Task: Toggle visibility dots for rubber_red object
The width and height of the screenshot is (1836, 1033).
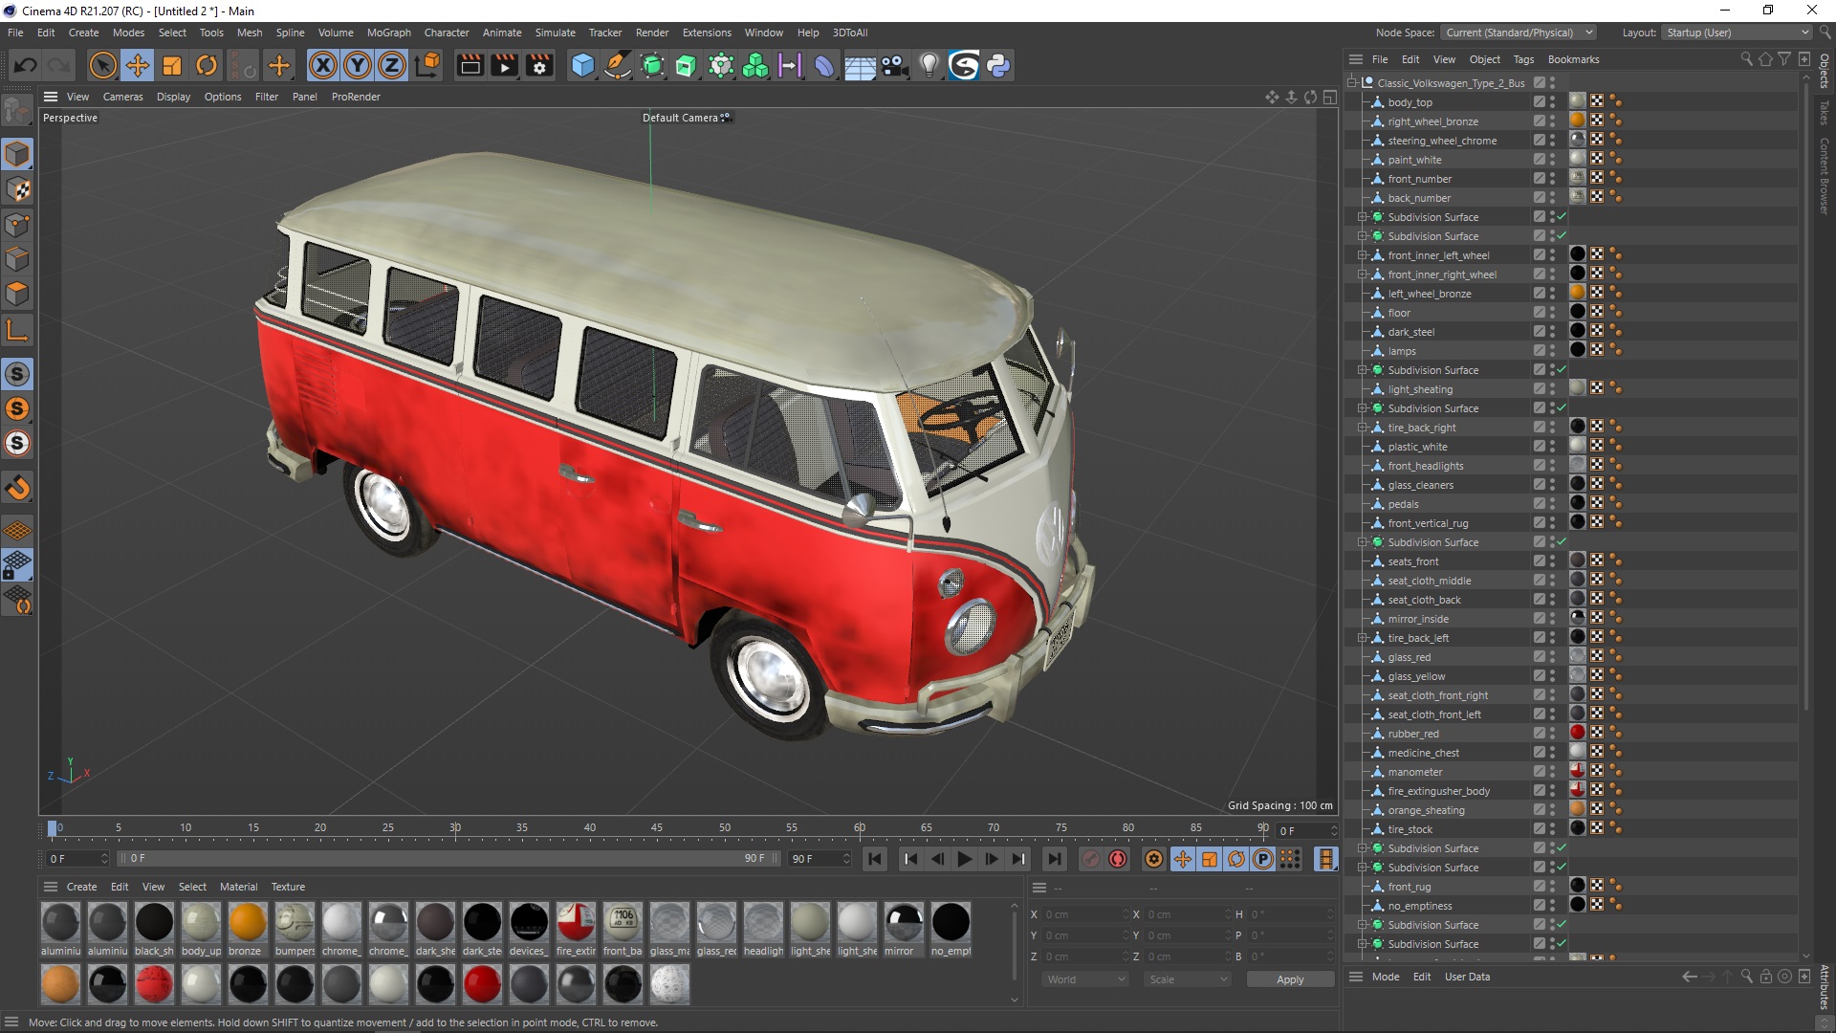Action: pos(1552,734)
